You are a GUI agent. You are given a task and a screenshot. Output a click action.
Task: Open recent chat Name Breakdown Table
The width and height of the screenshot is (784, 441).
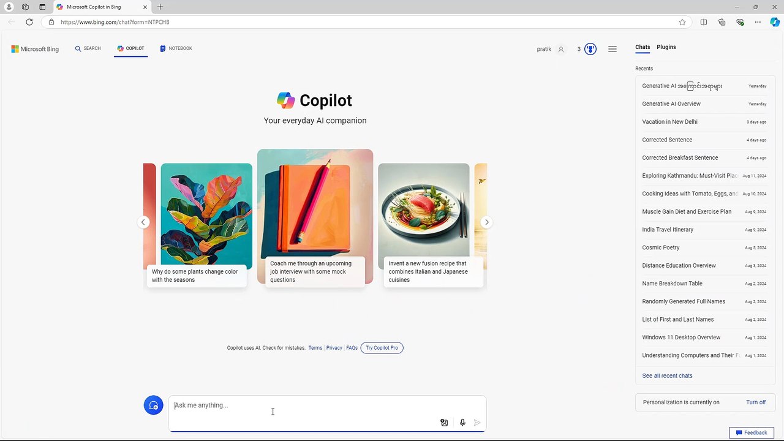[704, 284]
